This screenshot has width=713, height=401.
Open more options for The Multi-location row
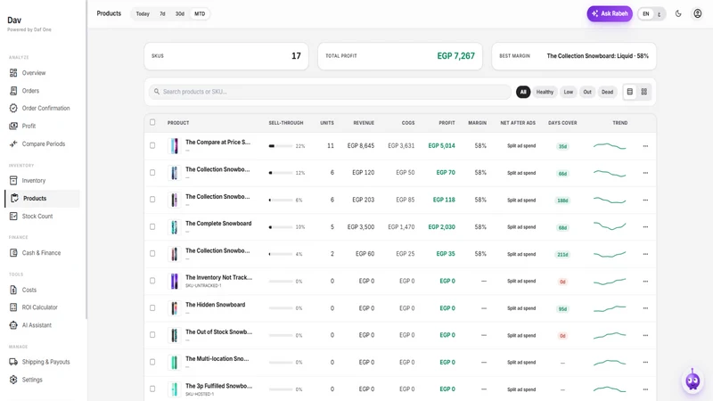pyautogui.click(x=645, y=363)
